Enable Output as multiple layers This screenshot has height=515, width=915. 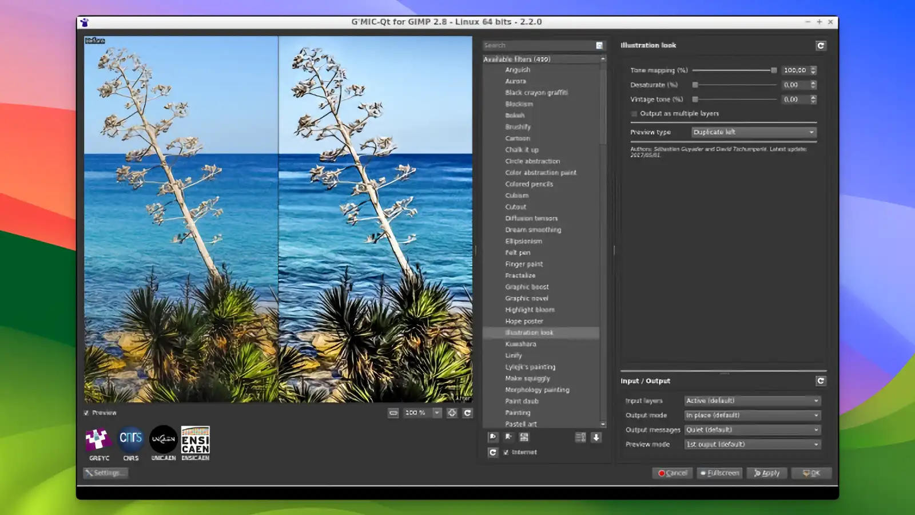coord(634,114)
